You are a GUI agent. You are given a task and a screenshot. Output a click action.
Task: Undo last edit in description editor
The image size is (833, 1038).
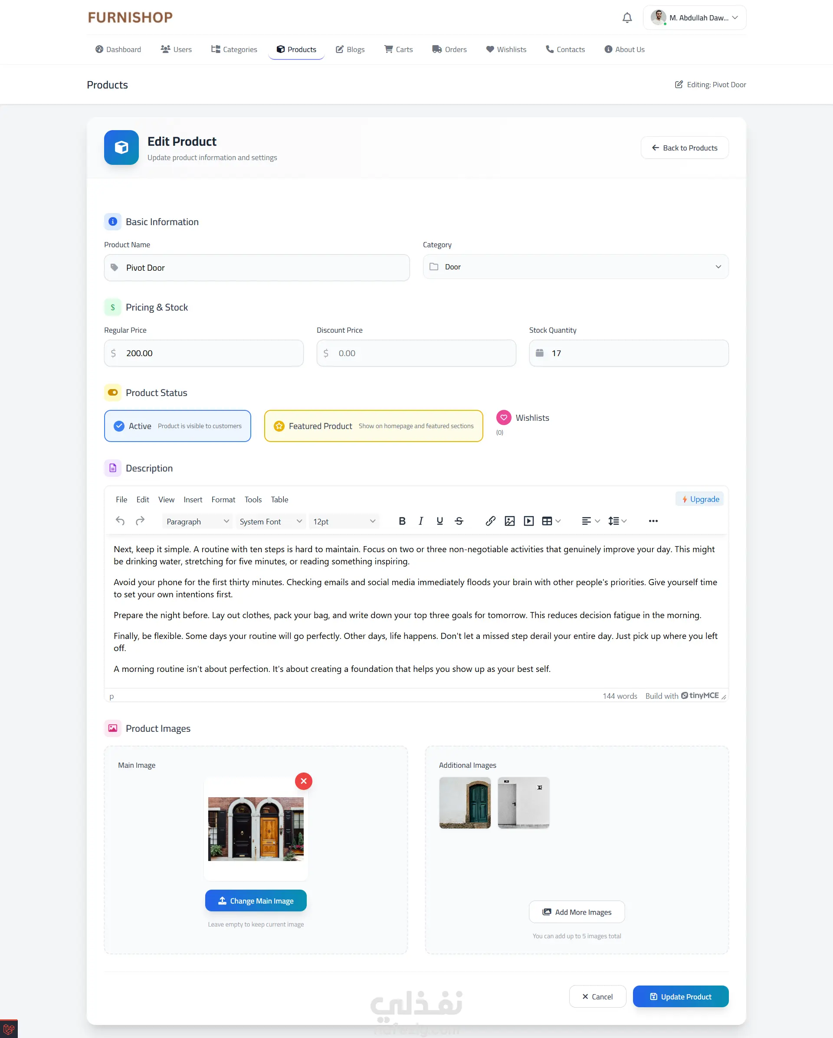120,521
